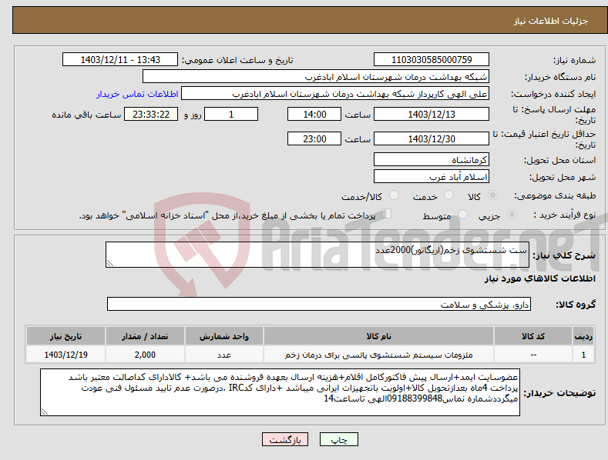Click the product code cell showing --
The width and height of the screenshot is (608, 460).
533,355
